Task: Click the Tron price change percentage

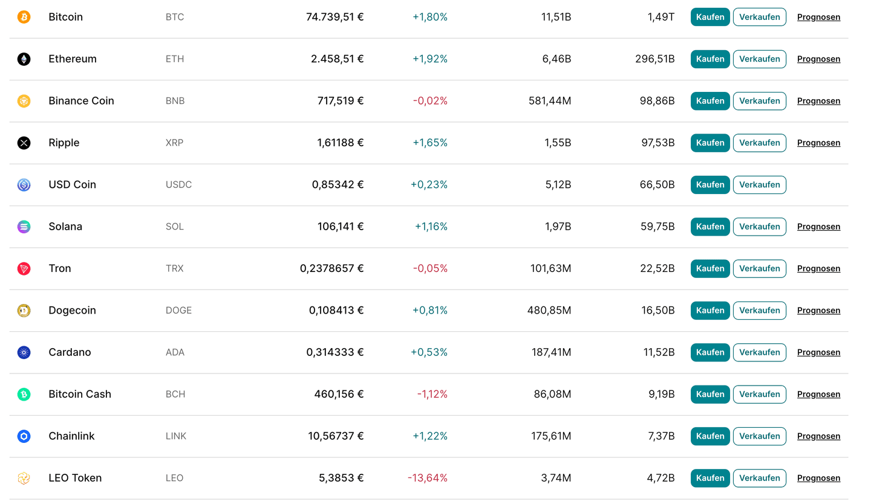Action: click(430, 268)
